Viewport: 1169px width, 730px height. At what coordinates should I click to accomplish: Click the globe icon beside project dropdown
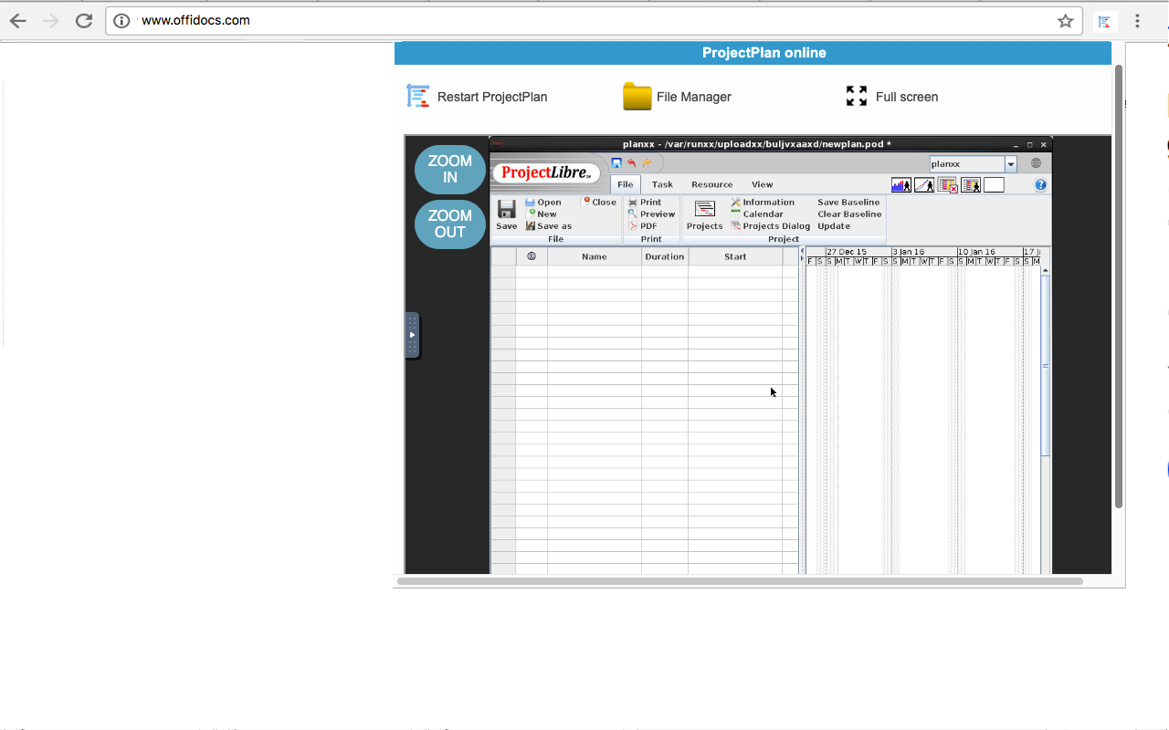[1036, 163]
